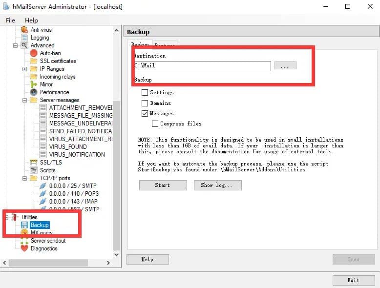The width and height of the screenshot is (380, 288).
Task: Open the File menu
Action: pos(11,21)
